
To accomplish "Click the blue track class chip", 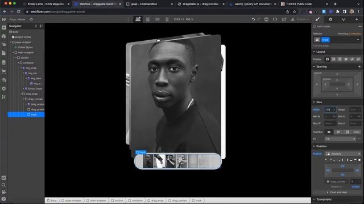I will tap(325, 40).
